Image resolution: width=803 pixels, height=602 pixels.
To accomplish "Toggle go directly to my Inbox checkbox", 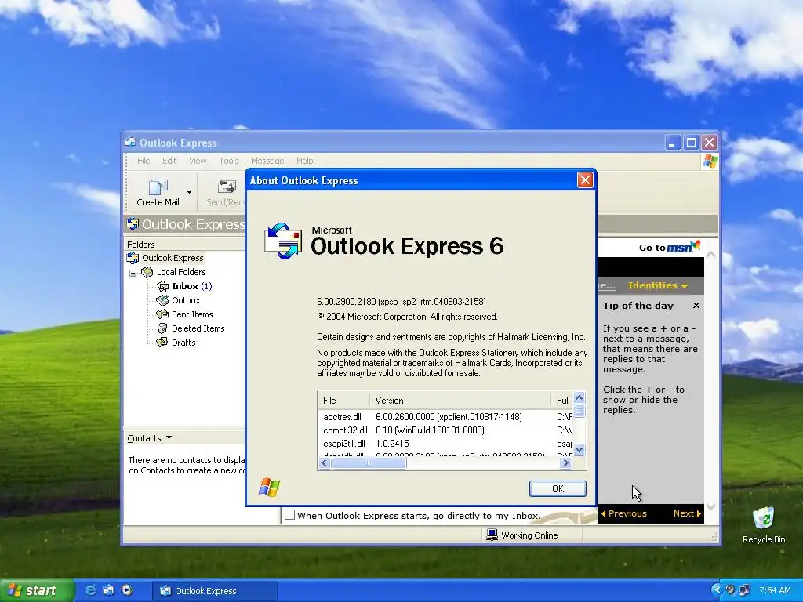I will click(290, 515).
